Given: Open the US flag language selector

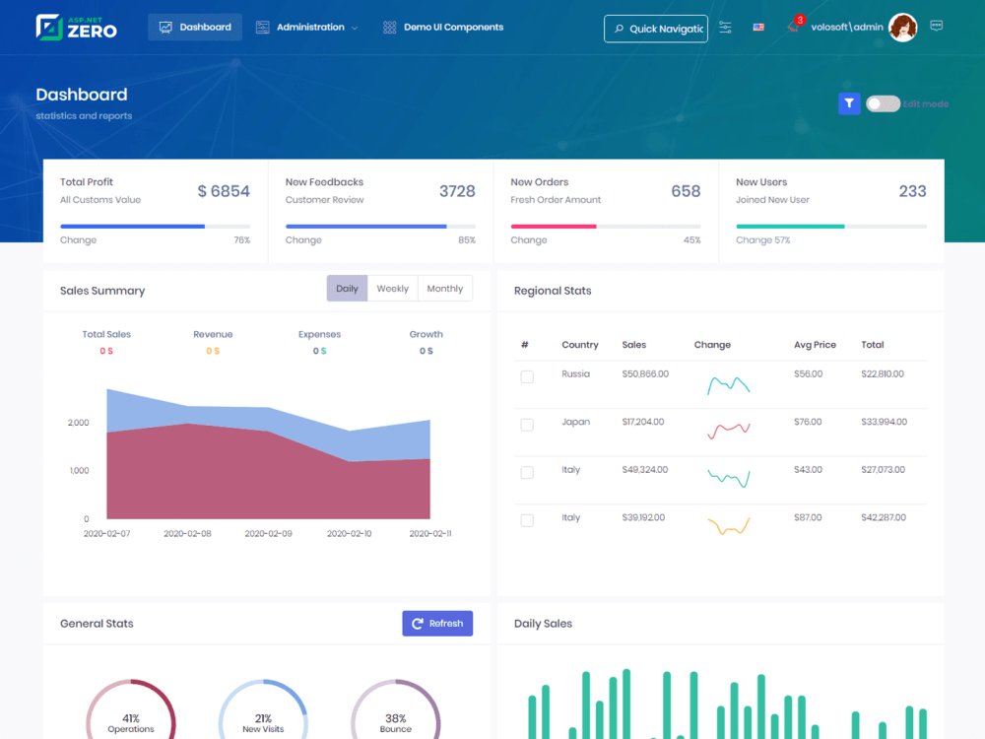Looking at the screenshot, I should tap(758, 27).
